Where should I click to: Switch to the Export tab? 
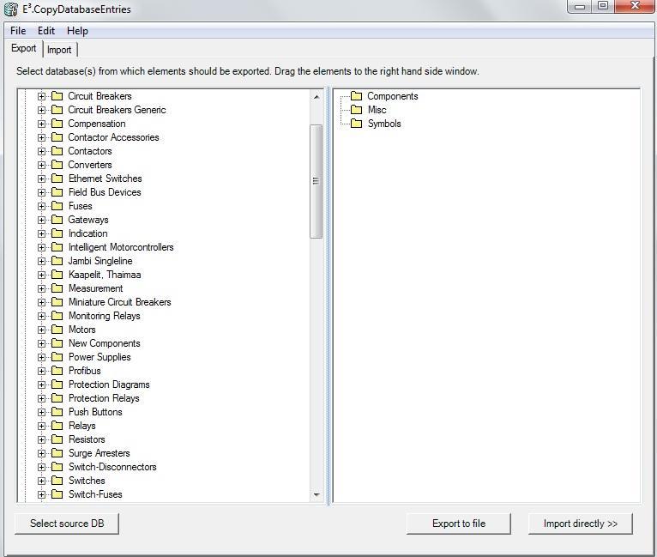24,49
